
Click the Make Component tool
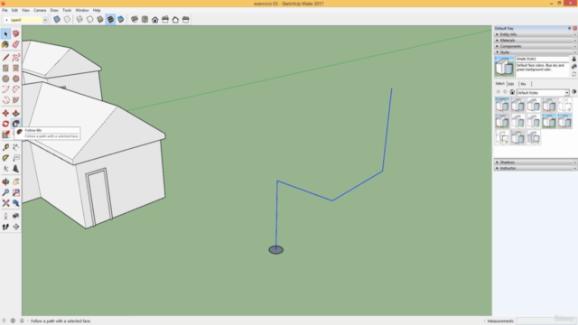(16, 34)
